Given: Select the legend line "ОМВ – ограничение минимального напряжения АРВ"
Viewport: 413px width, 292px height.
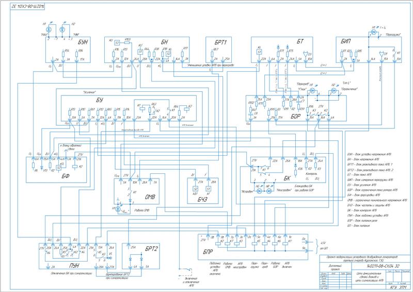Looking at the screenshot, I should coord(377,200).
